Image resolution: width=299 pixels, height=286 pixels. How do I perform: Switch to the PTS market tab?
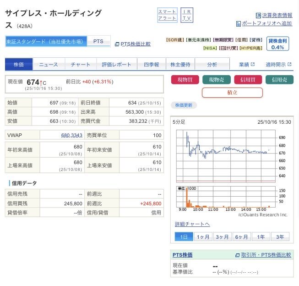click(98, 41)
